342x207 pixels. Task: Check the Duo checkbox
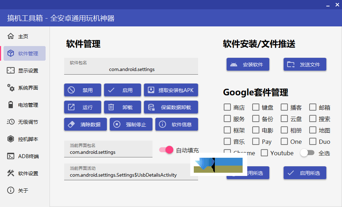click(x=313, y=141)
